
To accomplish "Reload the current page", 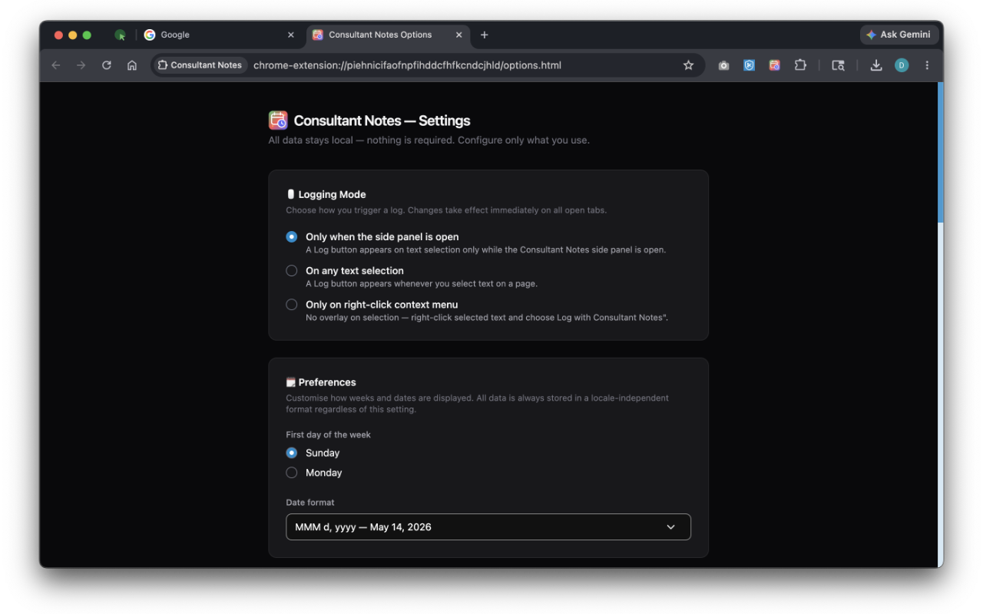I will click(107, 65).
